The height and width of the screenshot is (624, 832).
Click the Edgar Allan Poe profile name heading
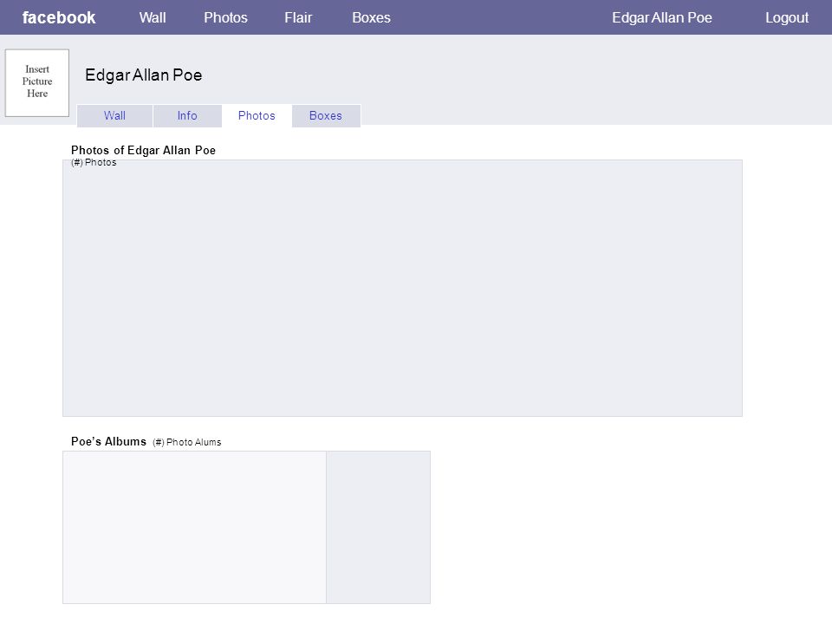coord(143,75)
